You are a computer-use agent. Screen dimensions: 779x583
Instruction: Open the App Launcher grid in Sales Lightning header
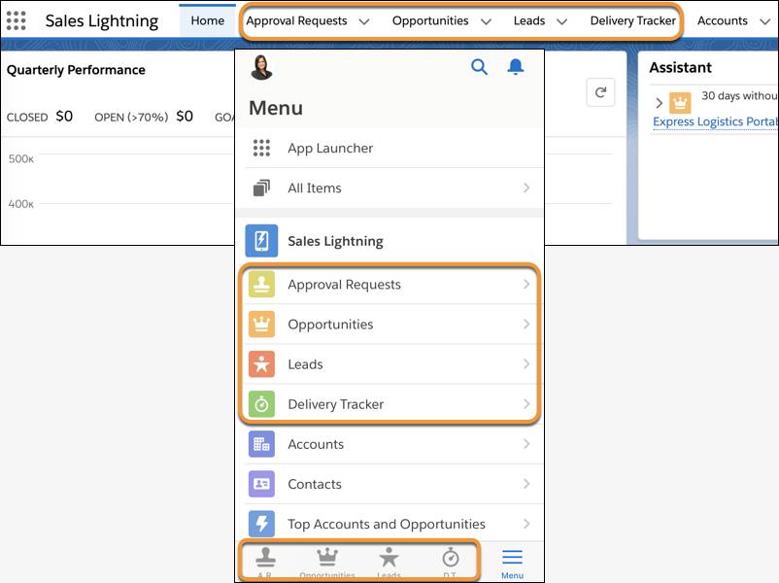click(x=16, y=20)
